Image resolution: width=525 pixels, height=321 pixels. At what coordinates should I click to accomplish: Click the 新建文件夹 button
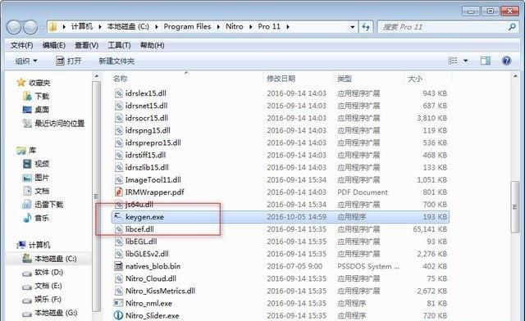[x=116, y=61]
